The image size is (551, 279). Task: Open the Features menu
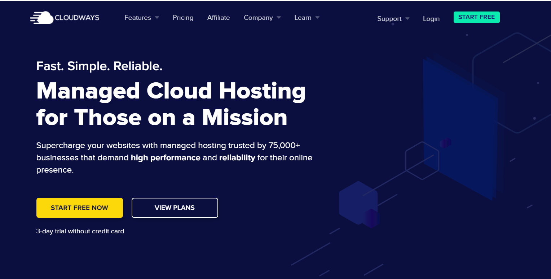tap(138, 18)
